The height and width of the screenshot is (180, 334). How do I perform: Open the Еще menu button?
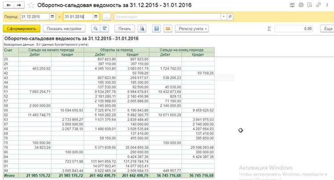tap(328, 29)
